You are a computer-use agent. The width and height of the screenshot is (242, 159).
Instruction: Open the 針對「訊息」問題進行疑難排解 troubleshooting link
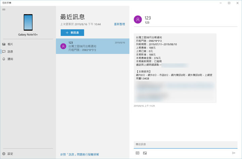point(80,154)
